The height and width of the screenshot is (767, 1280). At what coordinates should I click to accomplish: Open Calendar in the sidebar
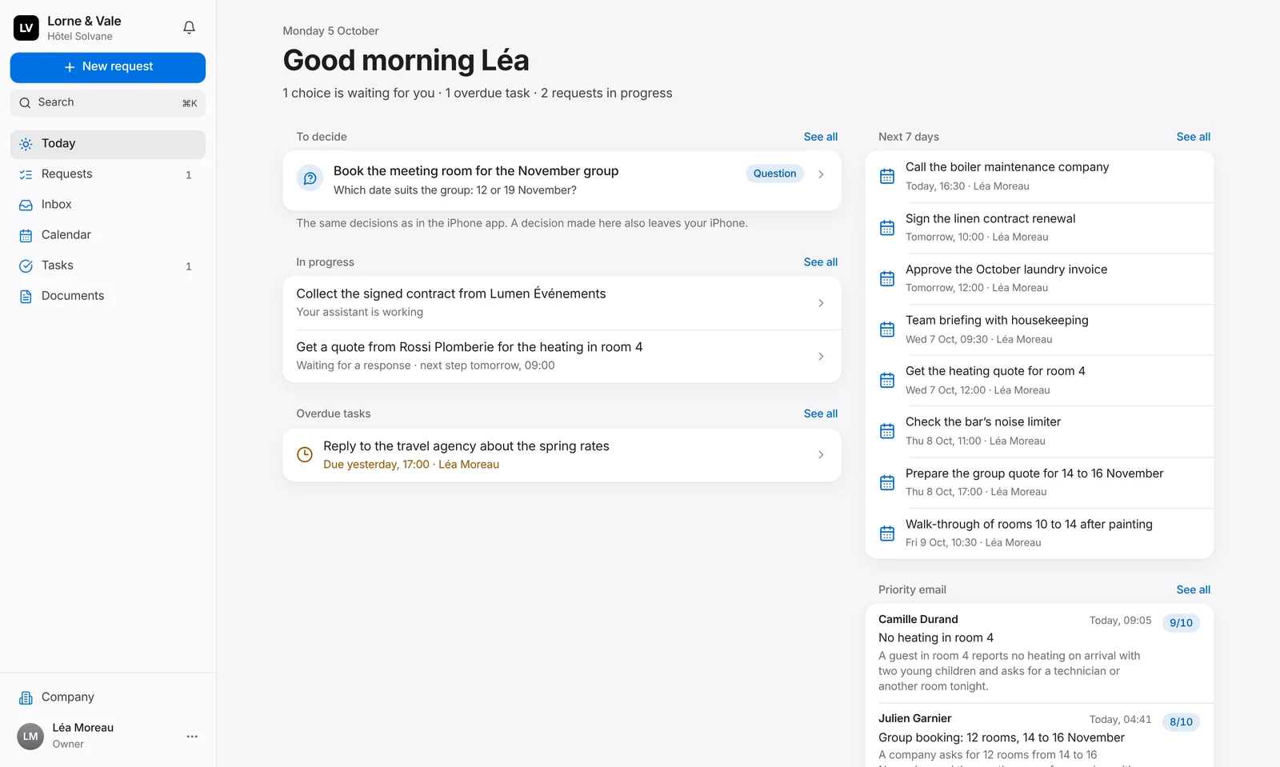point(108,235)
